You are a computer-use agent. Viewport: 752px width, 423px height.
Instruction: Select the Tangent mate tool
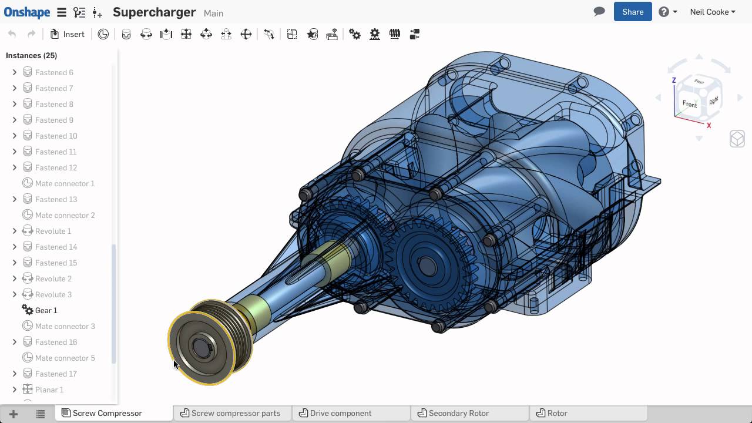[x=269, y=34]
